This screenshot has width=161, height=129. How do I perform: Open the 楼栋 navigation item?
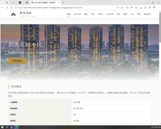click(x=86, y=14)
